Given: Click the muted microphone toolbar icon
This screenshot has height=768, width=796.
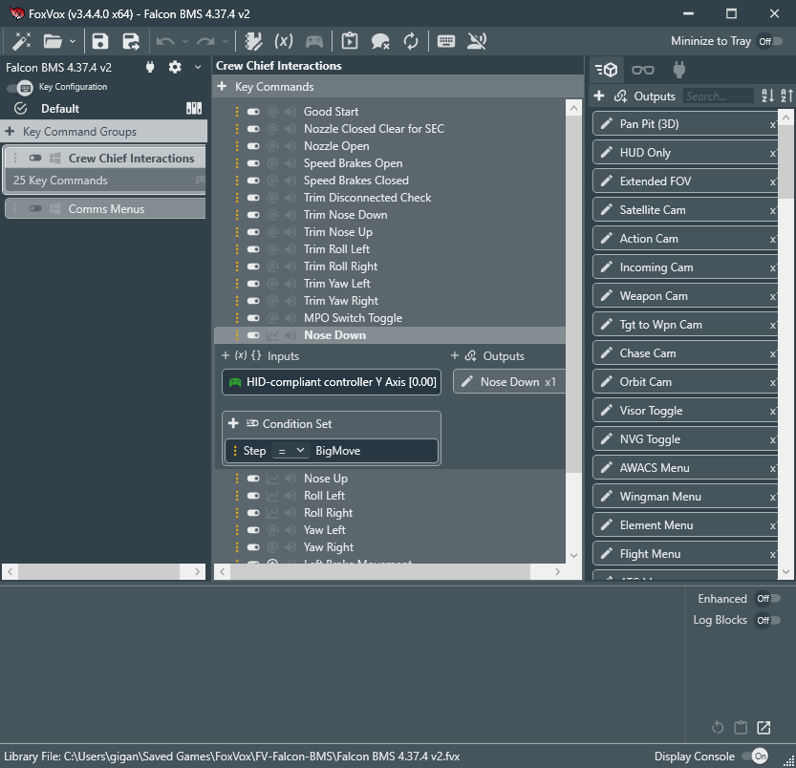Looking at the screenshot, I should pos(477,41).
